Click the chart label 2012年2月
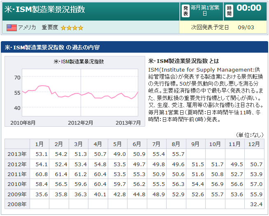This screenshot has width=269, height=216. [x=81, y=123]
